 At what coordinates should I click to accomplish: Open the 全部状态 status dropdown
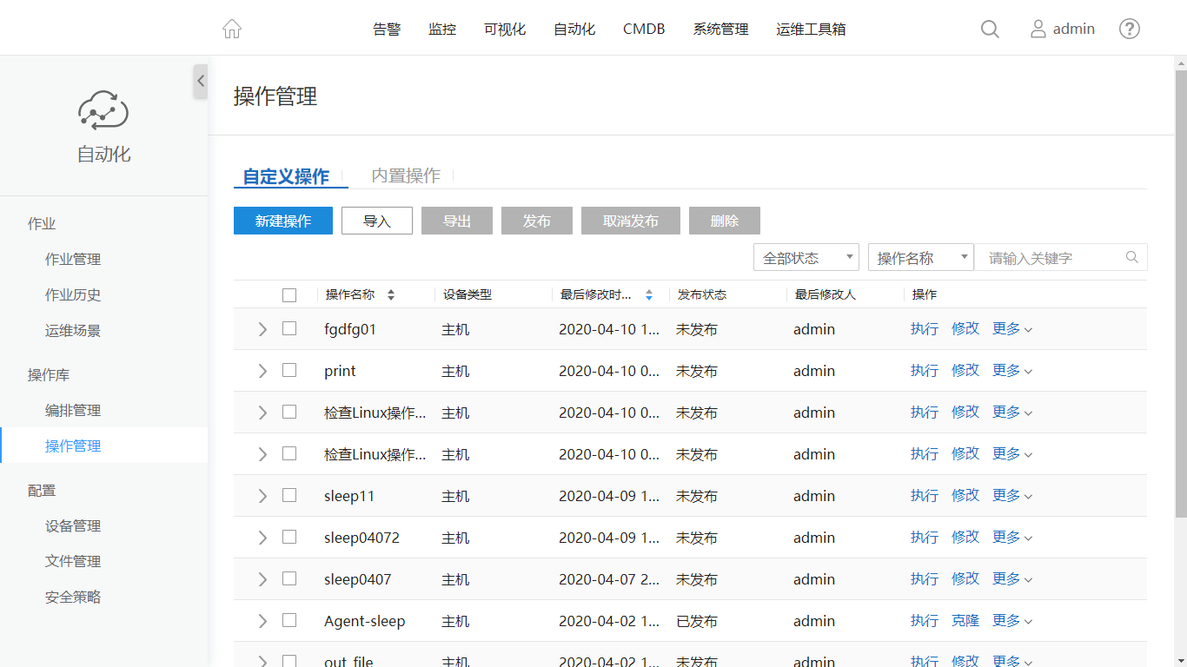(x=806, y=258)
